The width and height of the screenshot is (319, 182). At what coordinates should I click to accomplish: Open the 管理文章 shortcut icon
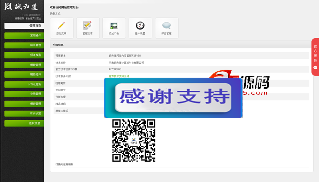[87, 25]
